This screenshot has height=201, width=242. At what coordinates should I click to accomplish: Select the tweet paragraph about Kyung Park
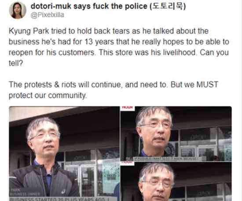pyautogui.click(x=119, y=47)
